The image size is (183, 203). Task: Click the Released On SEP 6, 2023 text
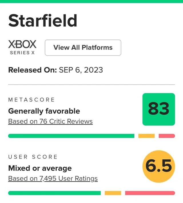(x=55, y=70)
